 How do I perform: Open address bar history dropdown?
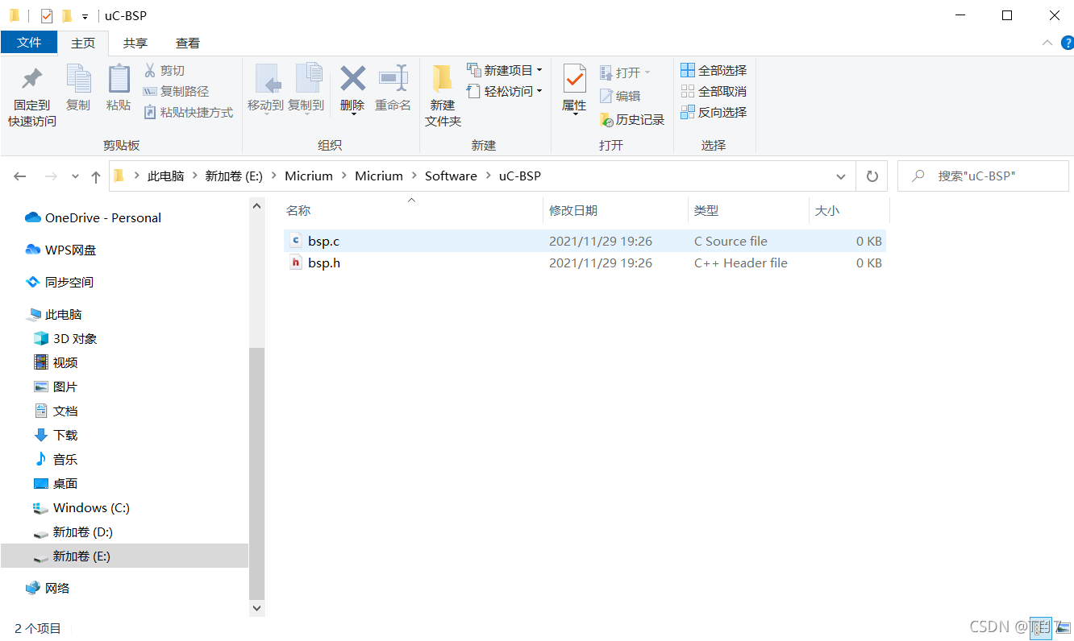841,176
